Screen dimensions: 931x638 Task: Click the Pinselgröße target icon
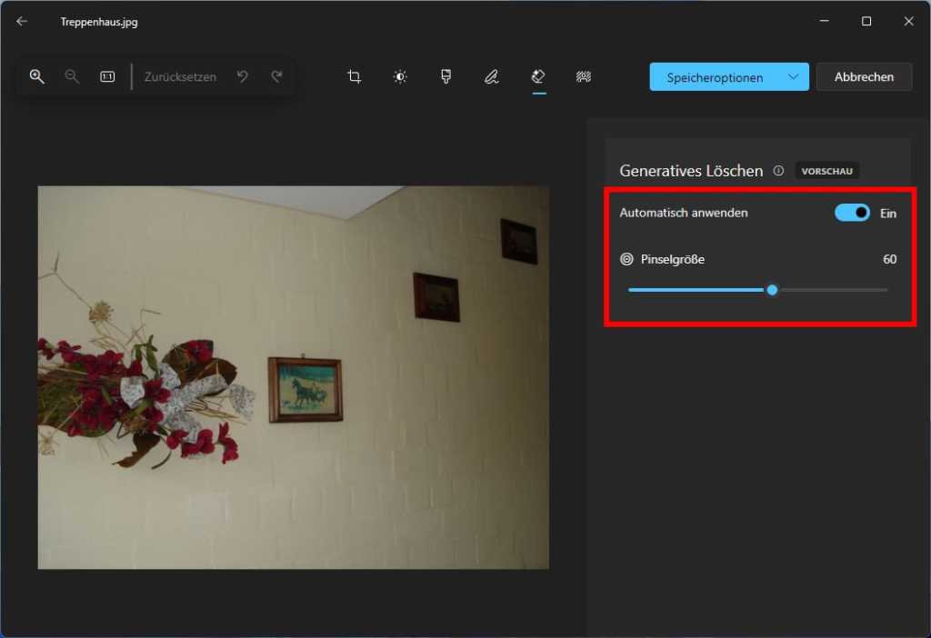[626, 259]
